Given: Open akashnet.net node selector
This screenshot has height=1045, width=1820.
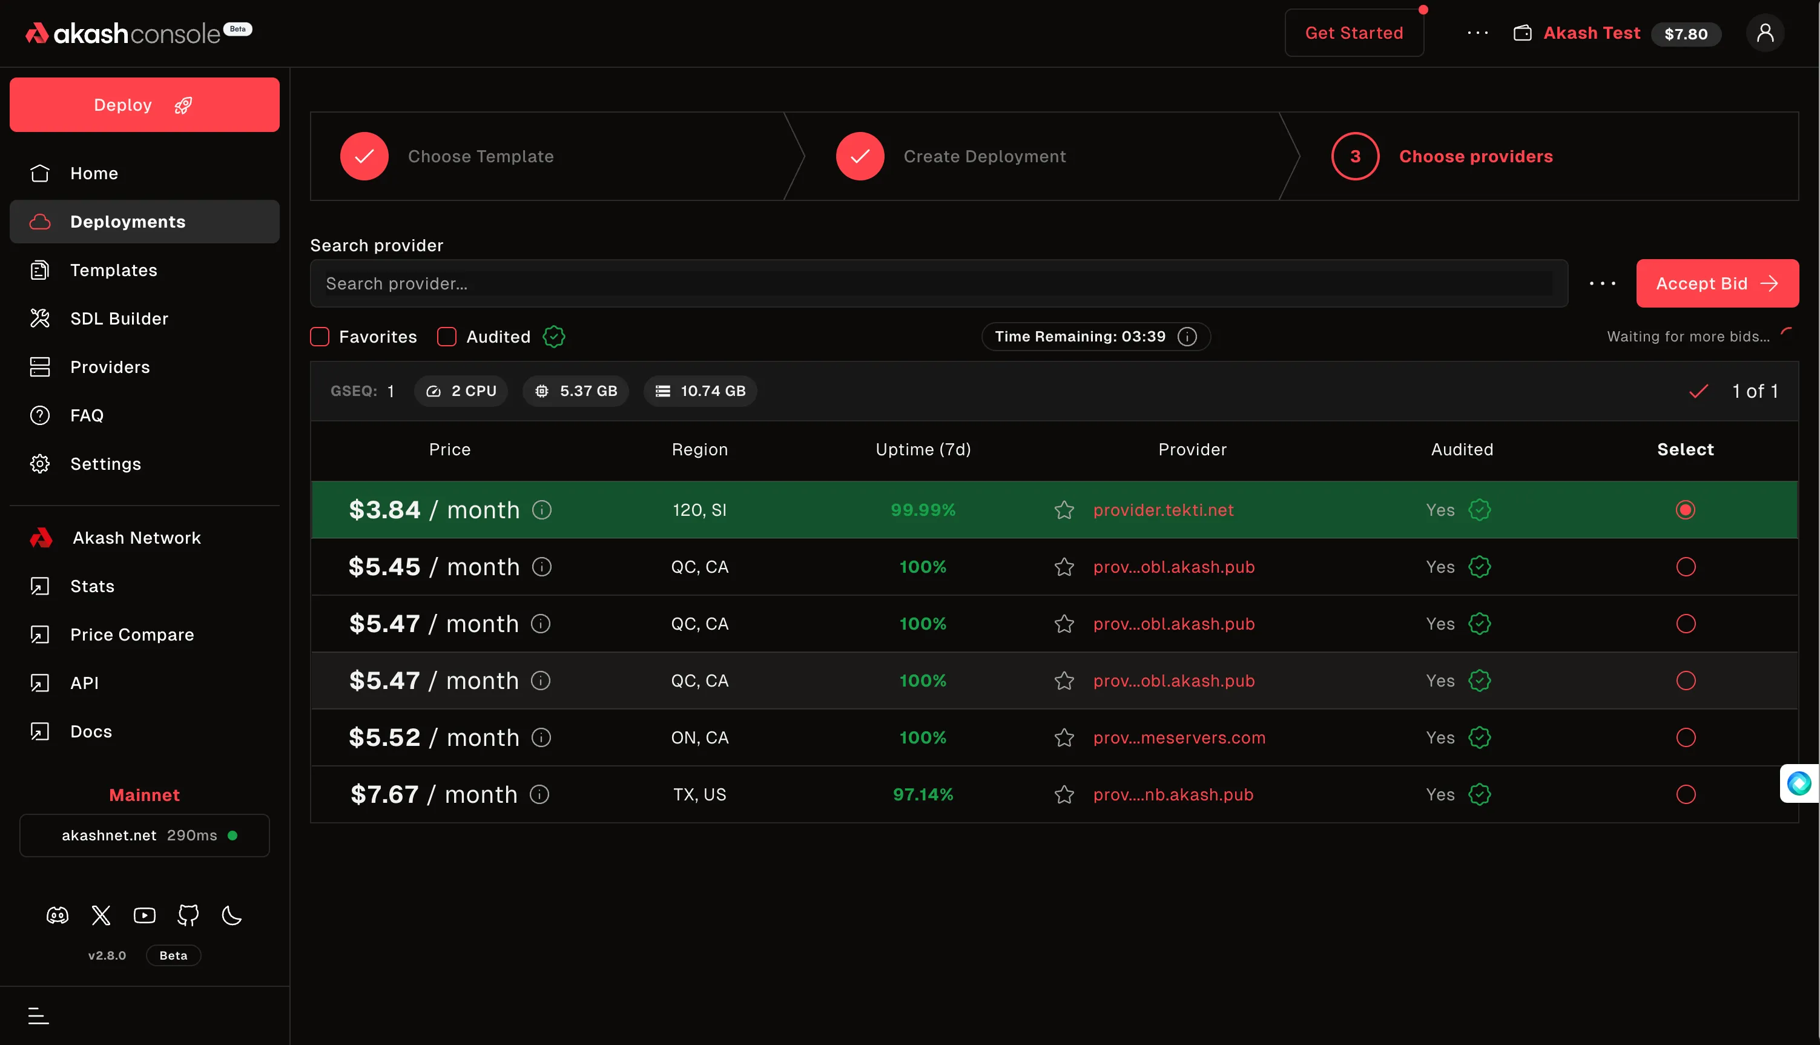Looking at the screenshot, I should (144, 836).
